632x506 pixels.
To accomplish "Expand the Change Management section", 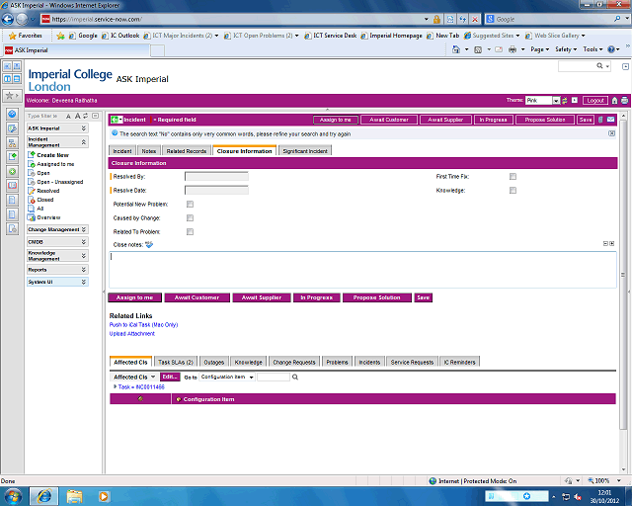I will tap(56, 229).
